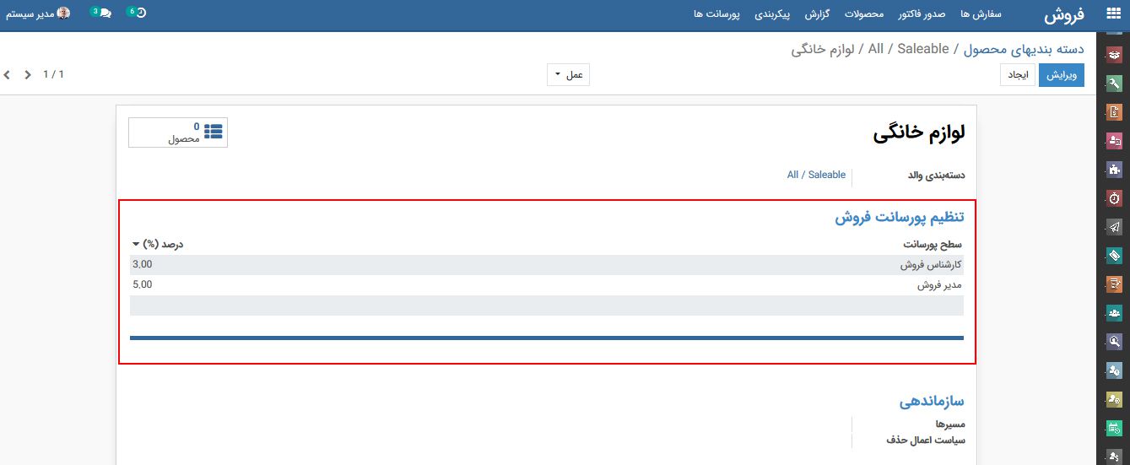The height and width of the screenshot is (465, 1130).
Task: Open the yellow-green person app icon
Action: (1114, 399)
